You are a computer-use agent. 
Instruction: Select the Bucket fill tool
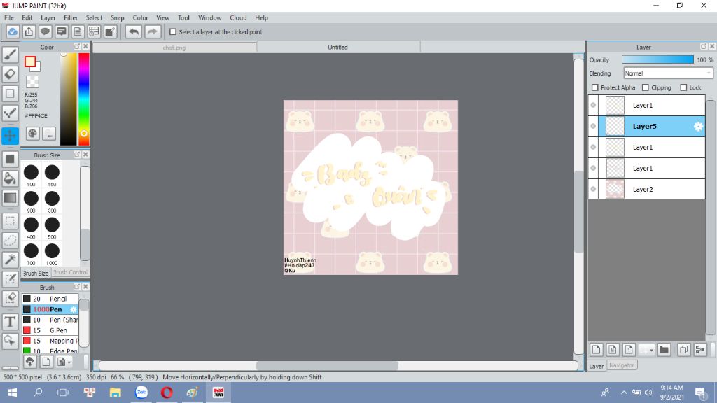pyautogui.click(x=10, y=178)
